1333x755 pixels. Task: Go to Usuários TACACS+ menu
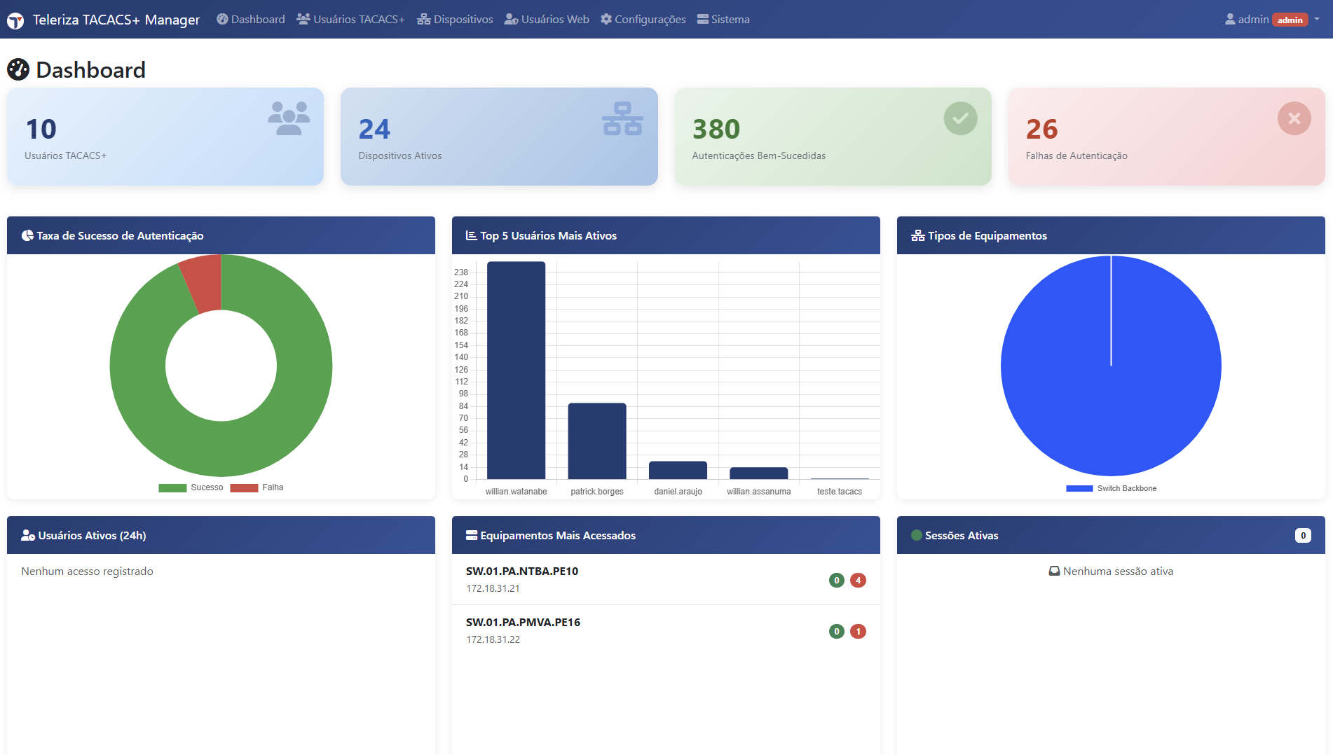click(350, 20)
